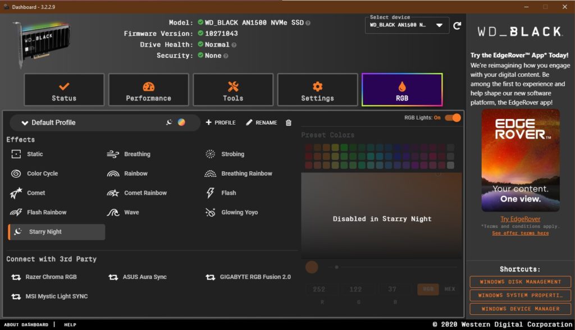575x330 pixels.
Task: Select the Color Cycle spiral icon
Action: coord(16,173)
